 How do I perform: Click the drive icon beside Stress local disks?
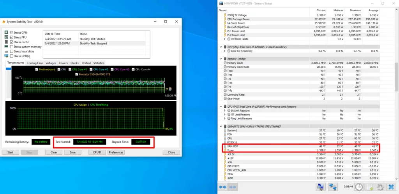coord(6,51)
